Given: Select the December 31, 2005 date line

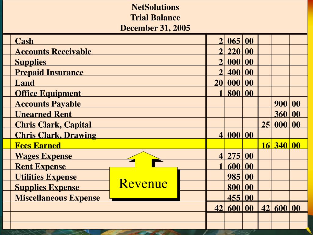Looking at the screenshot, I should (x=155, y=28).
